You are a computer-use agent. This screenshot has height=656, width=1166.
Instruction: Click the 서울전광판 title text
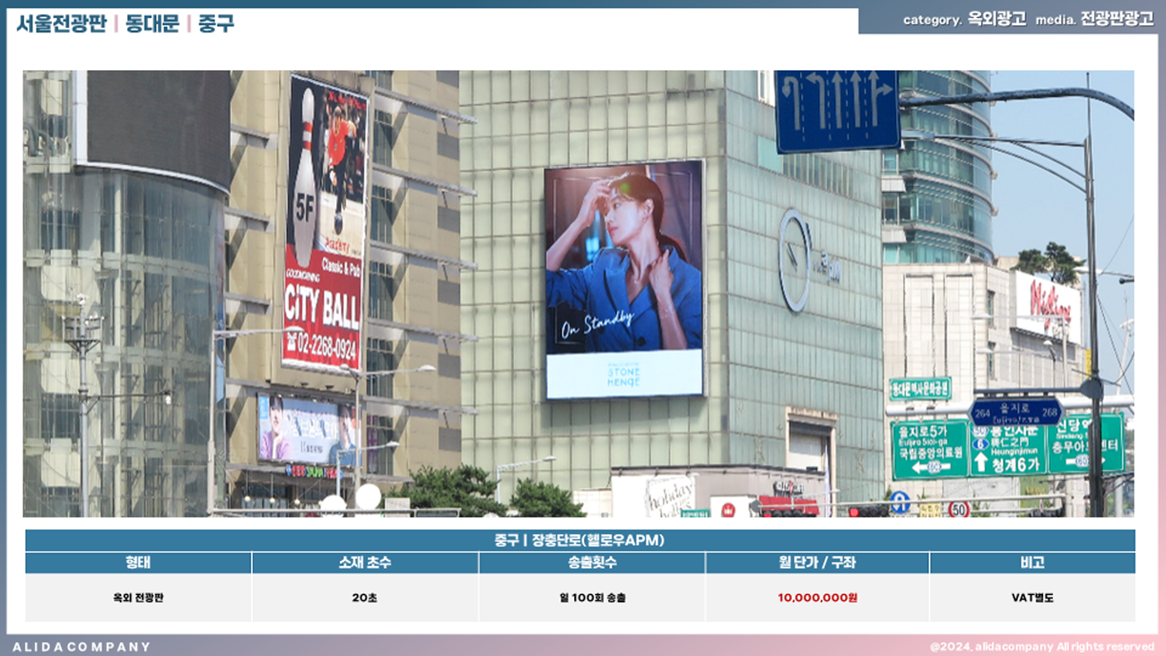point(61,24)
